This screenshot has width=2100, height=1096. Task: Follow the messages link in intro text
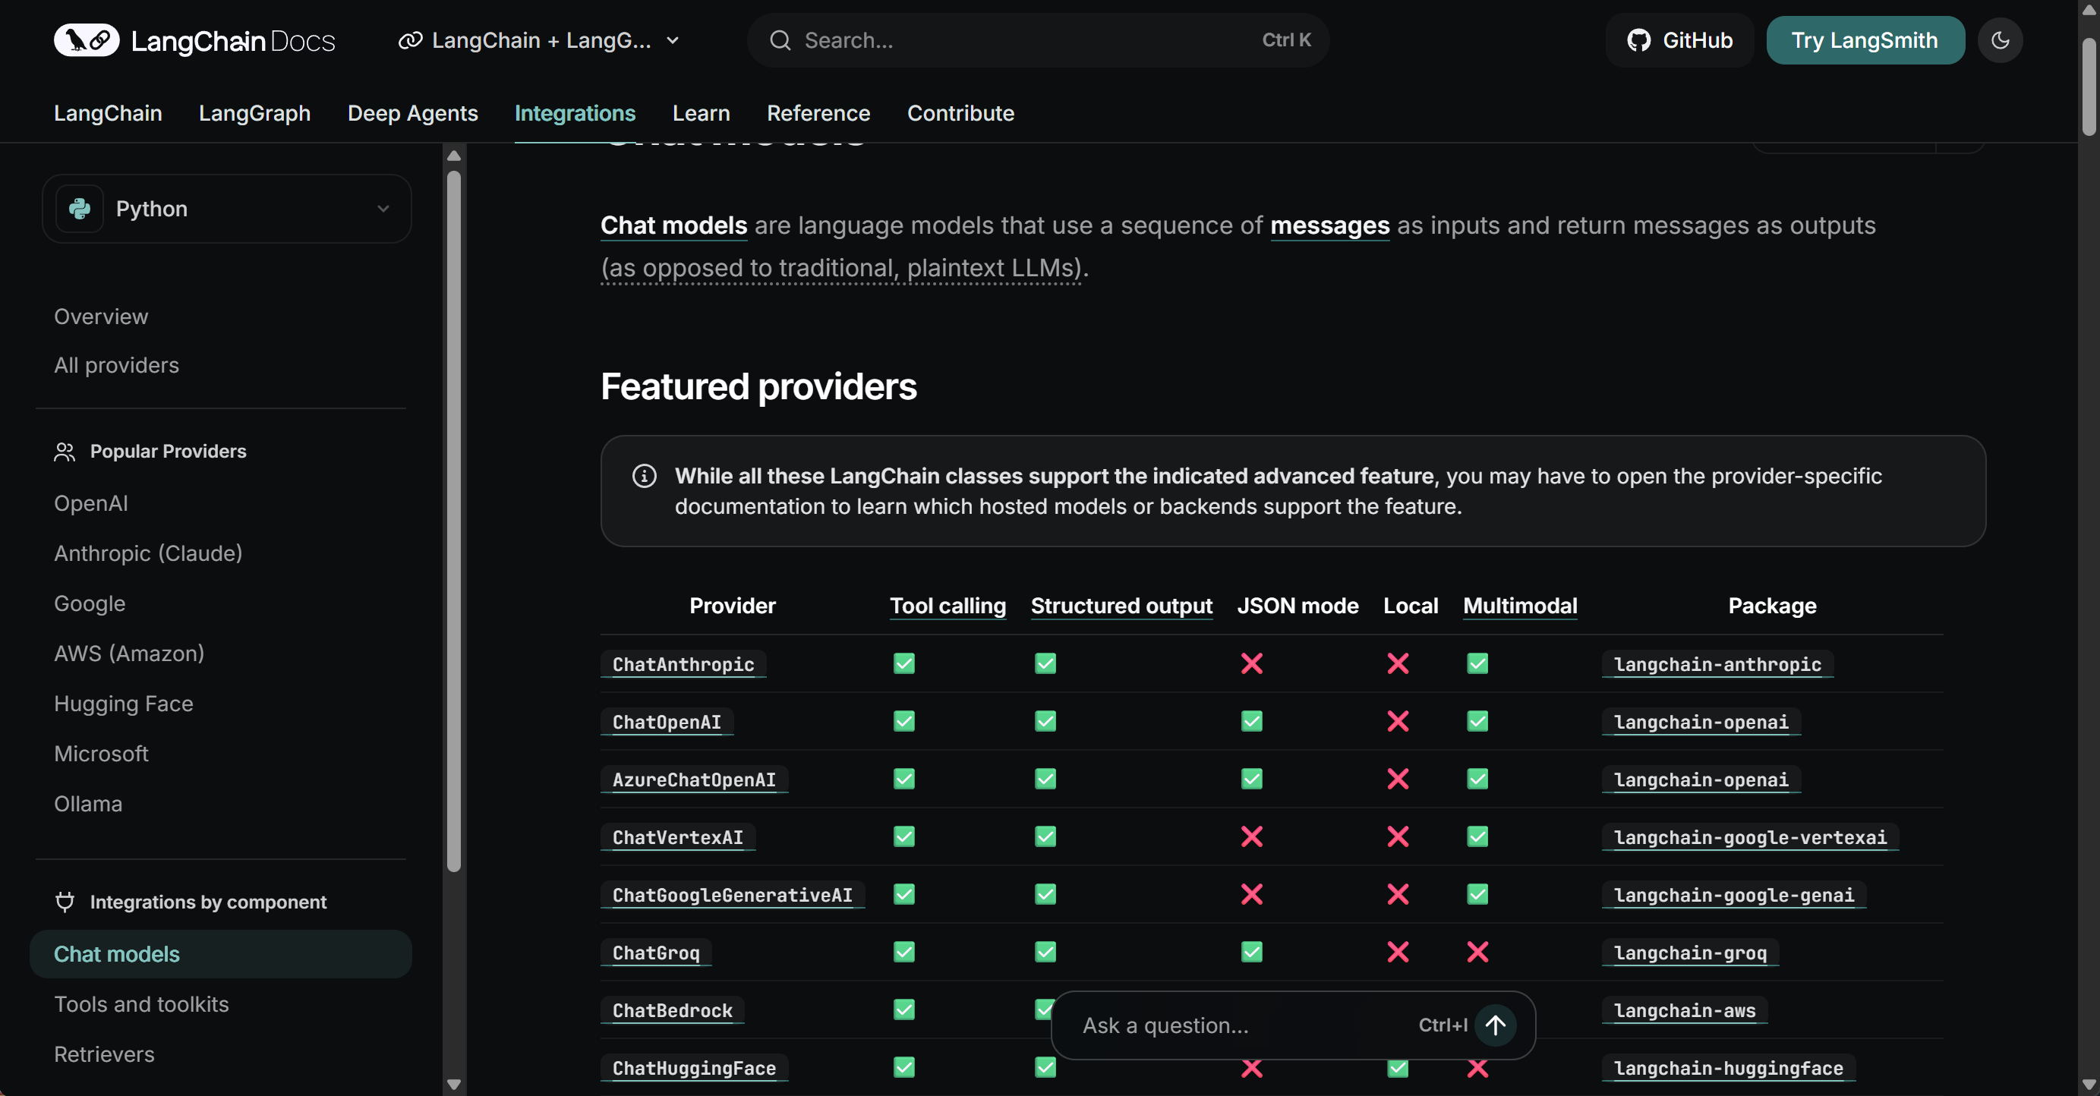[x=1329, y=225]
